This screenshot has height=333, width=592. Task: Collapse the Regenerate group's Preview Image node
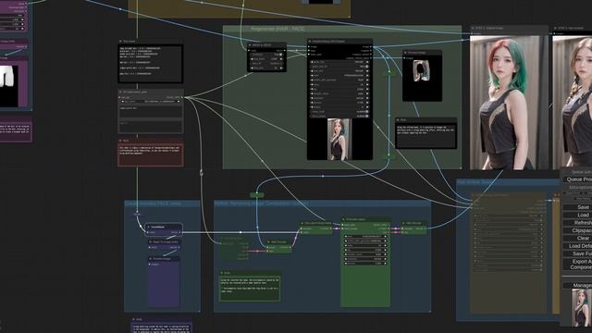(405, 53)
